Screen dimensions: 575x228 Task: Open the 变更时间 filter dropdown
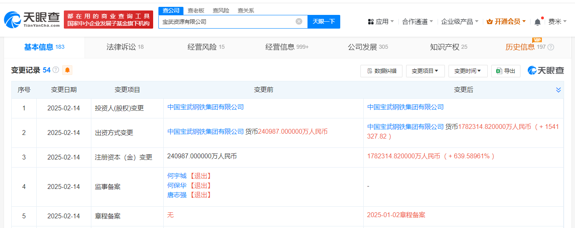(468, 71)
